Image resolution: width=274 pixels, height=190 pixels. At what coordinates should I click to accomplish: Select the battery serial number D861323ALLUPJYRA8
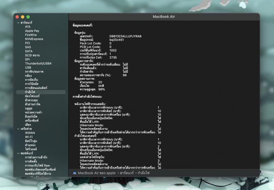pos(125,36)
